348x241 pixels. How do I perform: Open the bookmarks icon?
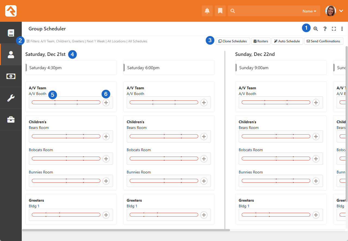pos(220,11)
